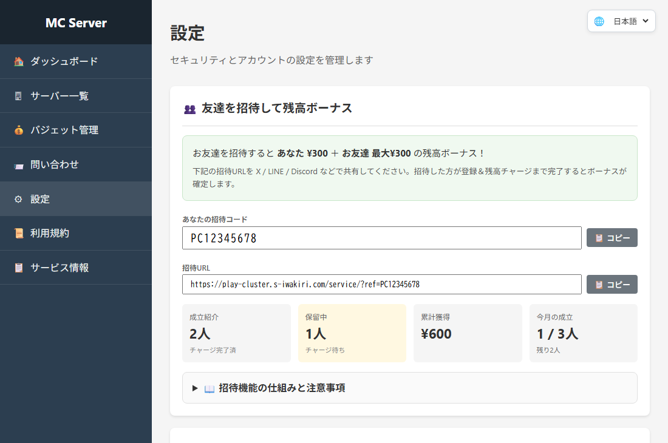Click the people icon beside 友達を招待して残高ボーナス
This screenshot has width=668, height=443.
tap(189, 109)
